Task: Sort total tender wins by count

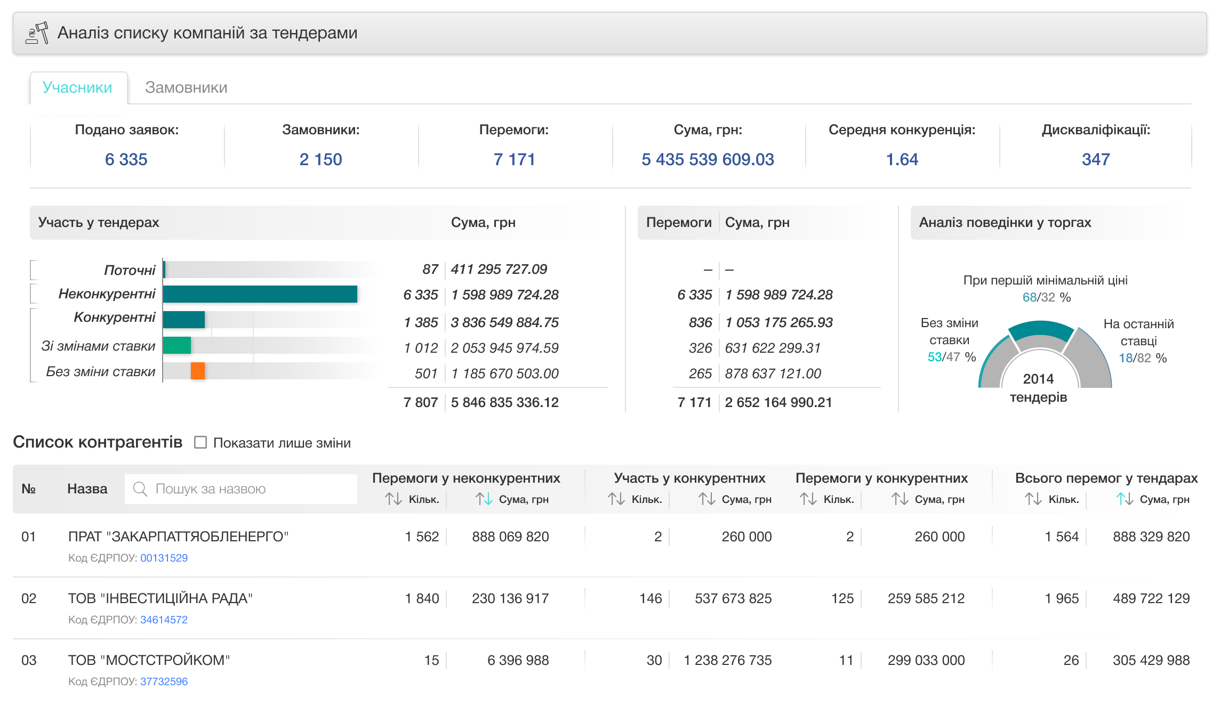Action: [x=1033, y=499]
